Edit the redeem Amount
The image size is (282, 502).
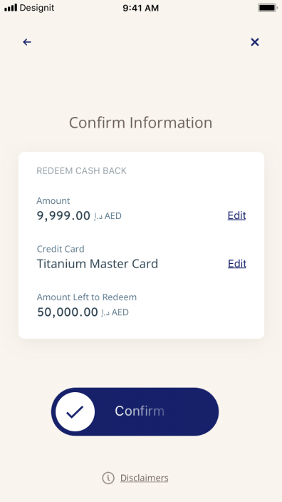coord(236,215)
